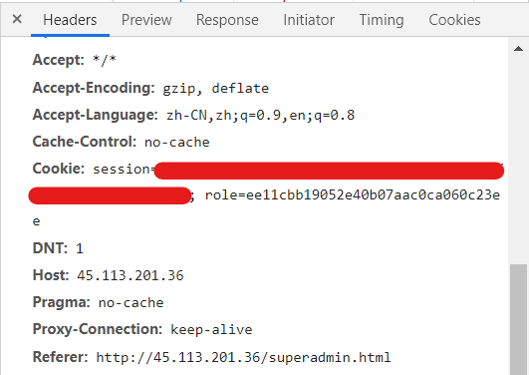Open the Response tab
The image size is (529, 375).
[227, 20]
